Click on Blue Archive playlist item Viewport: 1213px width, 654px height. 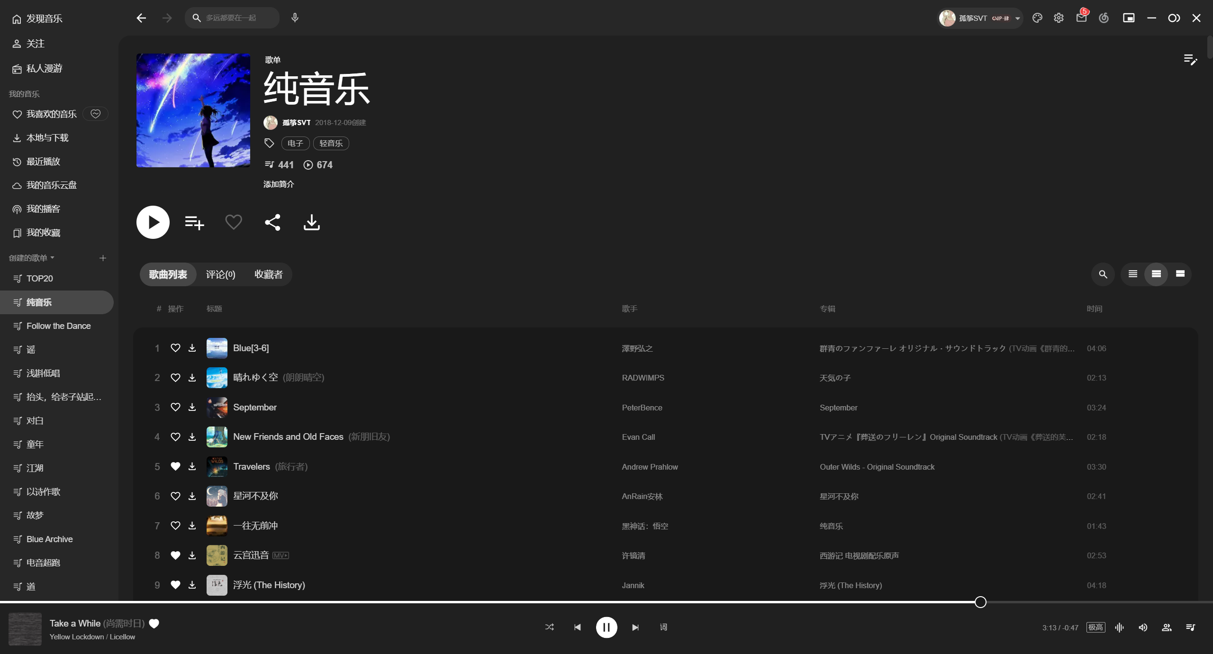(50, 539)
